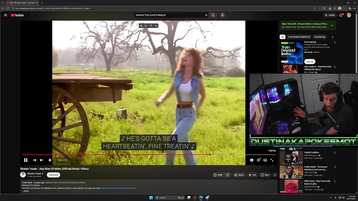Expand the description with ...more
The height and width of the screenshot is (201, 358).
tap(25, 191)
